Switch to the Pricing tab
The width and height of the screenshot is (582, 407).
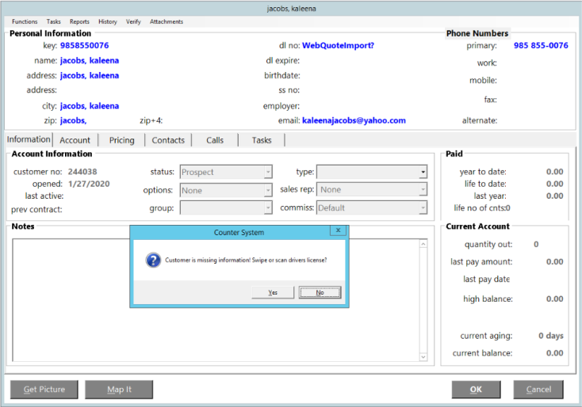point(122,140)
